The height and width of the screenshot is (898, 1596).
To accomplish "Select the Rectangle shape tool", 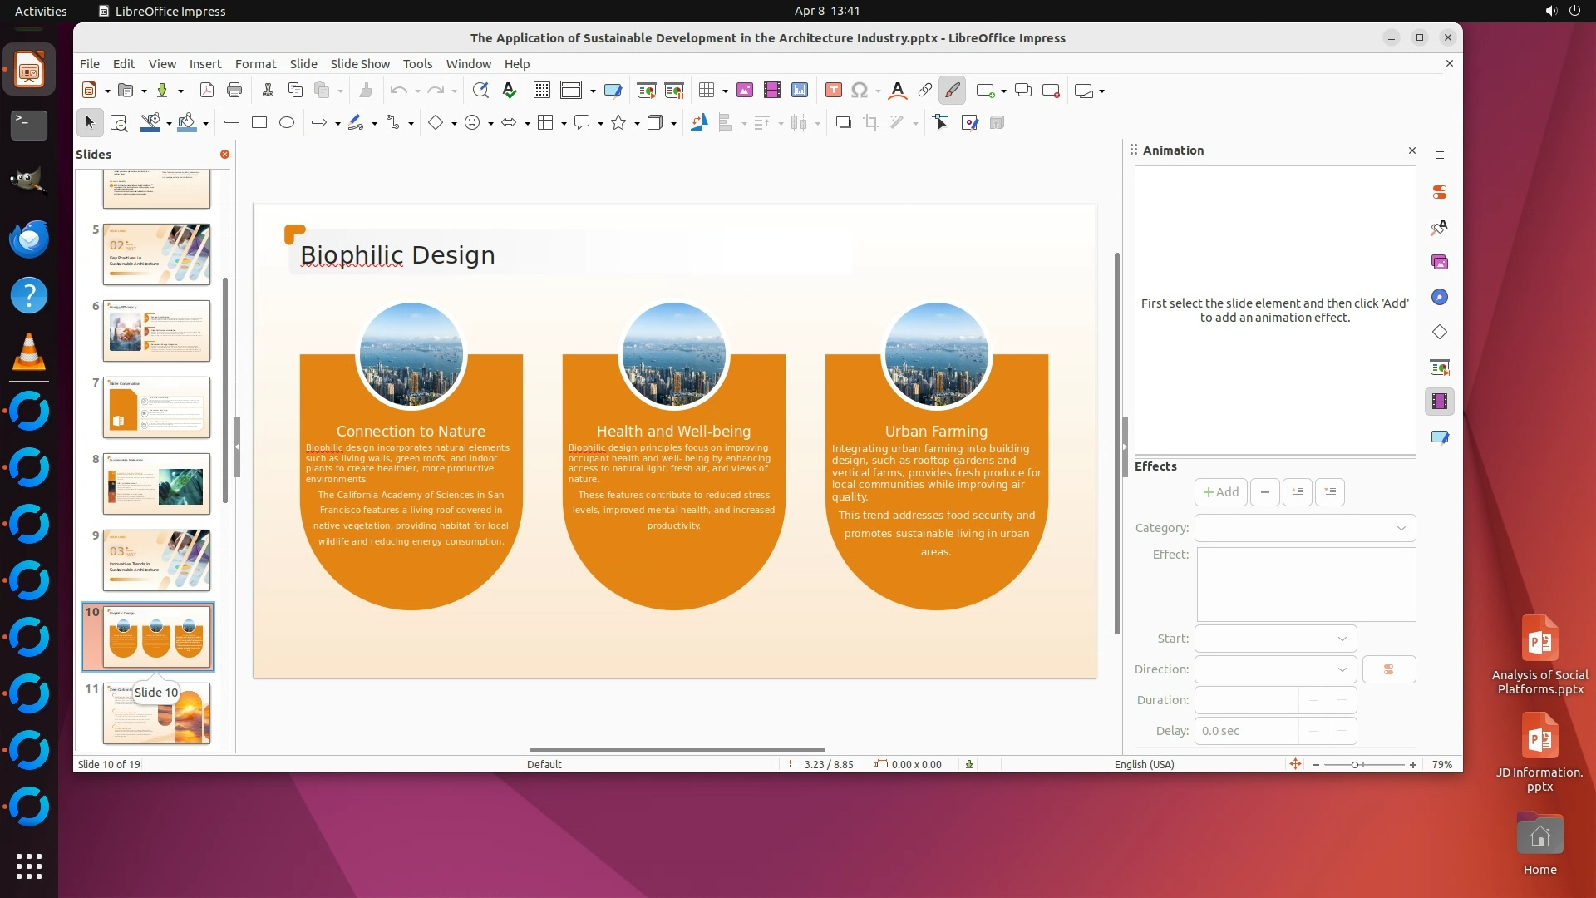I will tap(259, 123).
